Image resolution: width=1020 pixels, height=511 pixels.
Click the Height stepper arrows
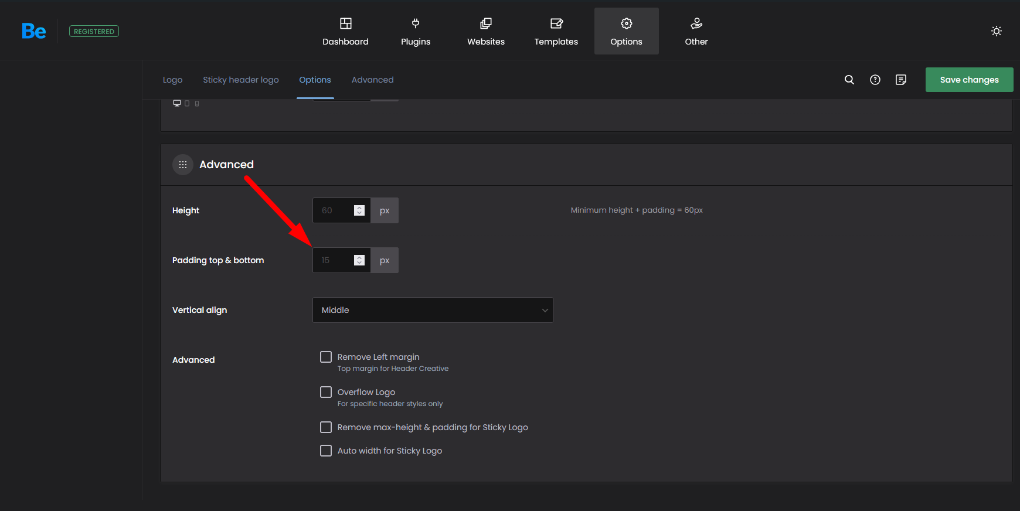coord(359,210)
